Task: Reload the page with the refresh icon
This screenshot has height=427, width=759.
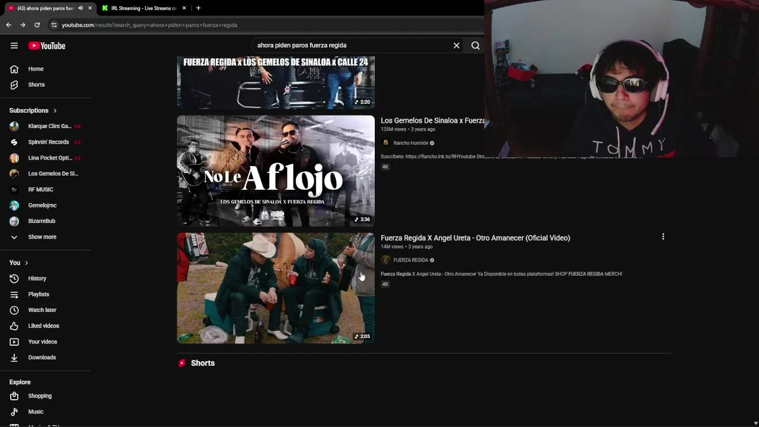Action: tap(37, 25)
